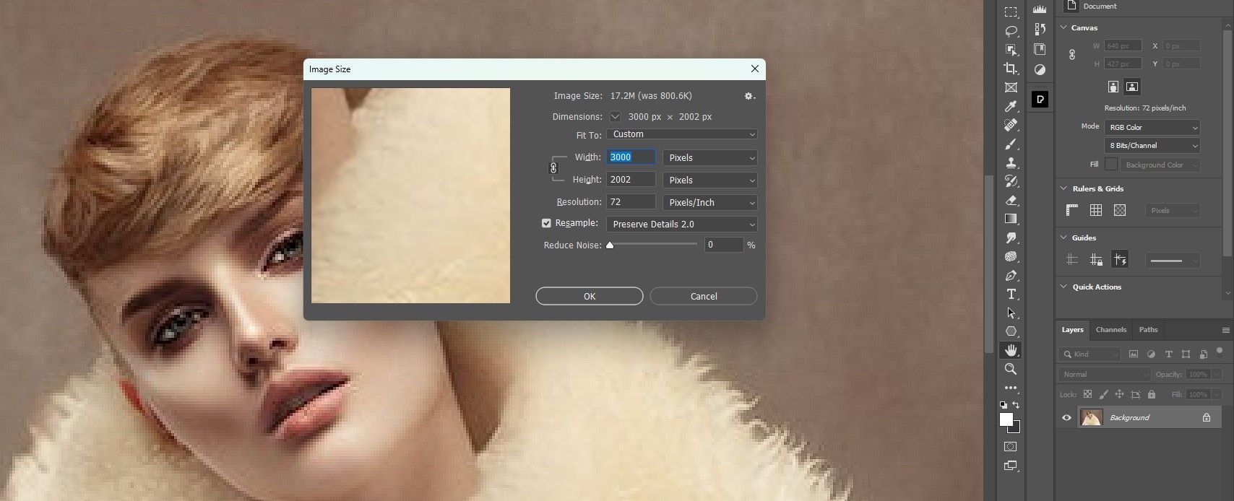
Task: Reset default foreground and background colors
Action: pos(1004,405)
